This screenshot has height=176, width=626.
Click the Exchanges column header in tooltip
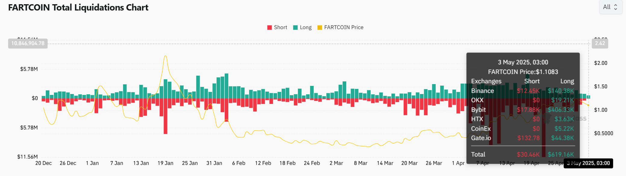[x=486, y=81]
